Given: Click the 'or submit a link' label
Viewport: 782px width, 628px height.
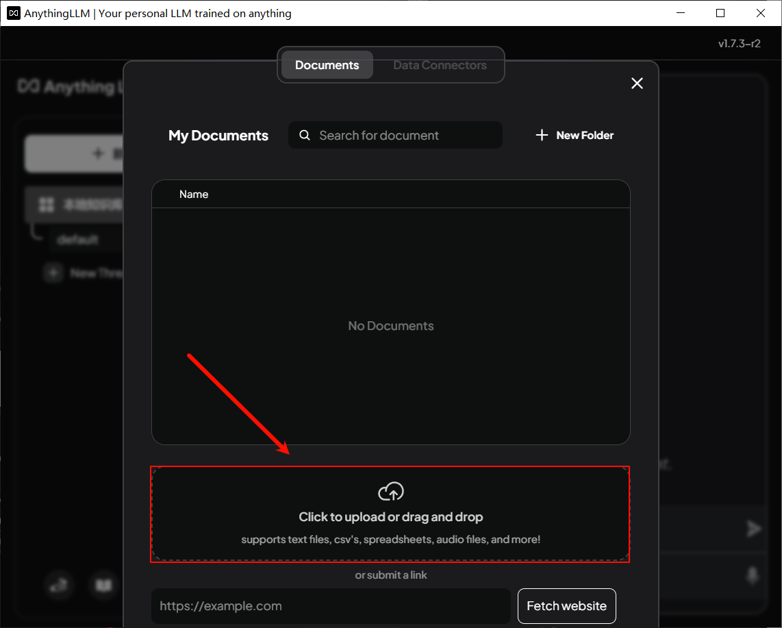Looking at the screenshot, I should click(x=391, y=575).
